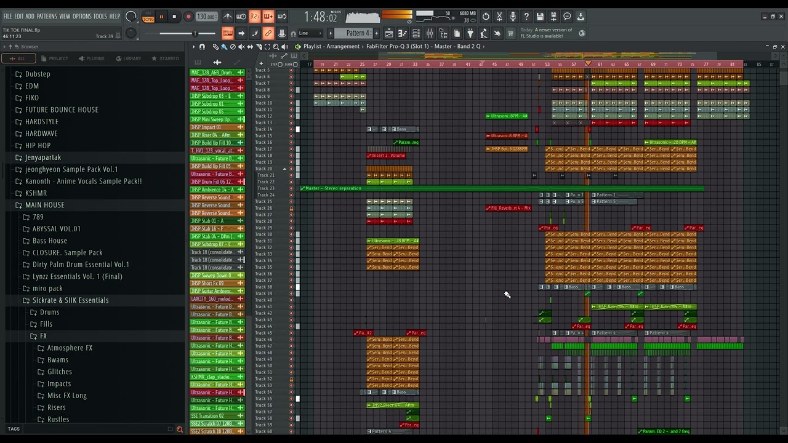Enable wait for input before recording
This screenshot has height=443, width=788.
click(241, 17)
